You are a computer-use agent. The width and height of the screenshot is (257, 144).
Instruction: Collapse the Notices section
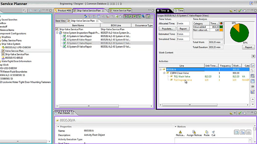(x=175, y=126)
